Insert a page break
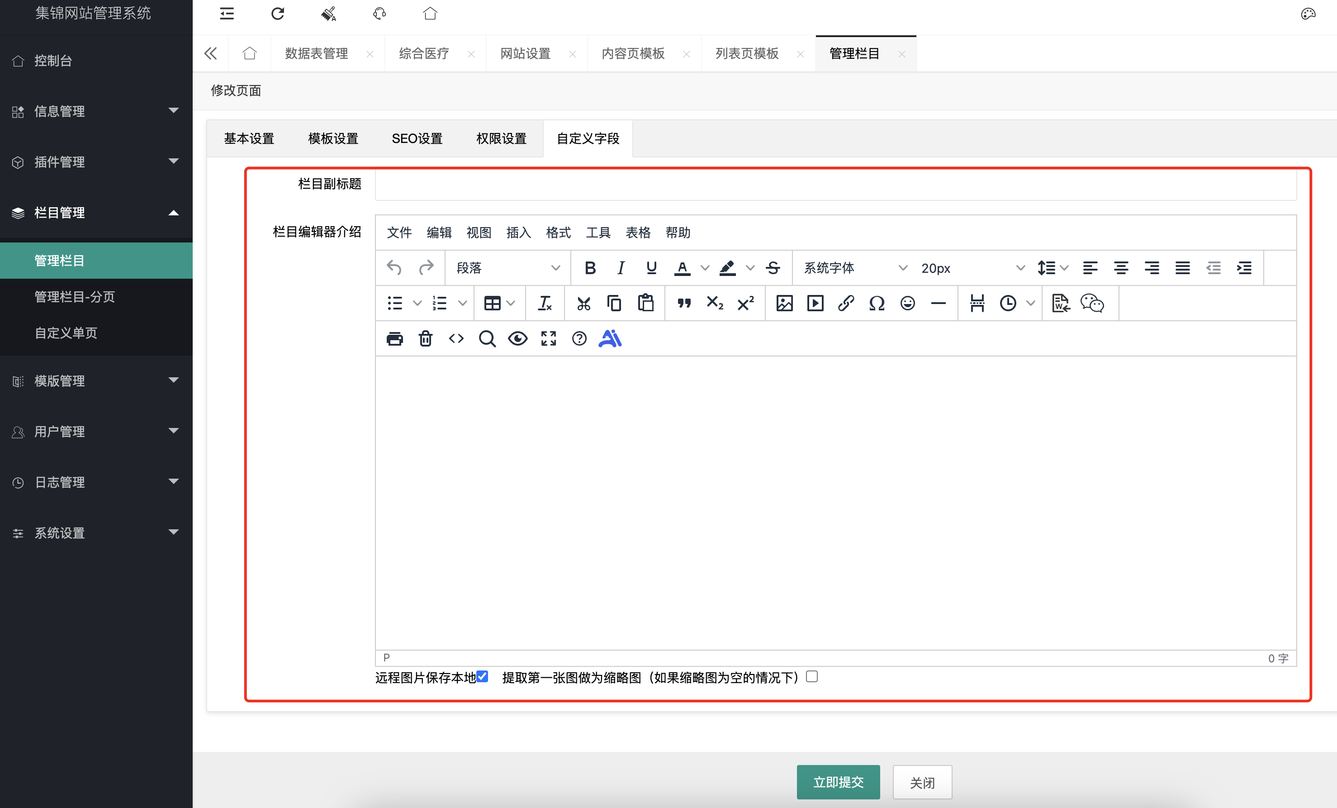Screen dimensions: 1337x808 [977, 303]
